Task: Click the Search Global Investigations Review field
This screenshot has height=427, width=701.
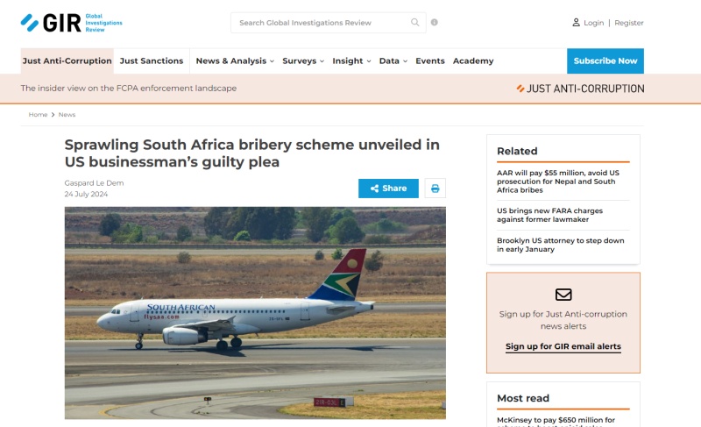Action: click(320, 23)
